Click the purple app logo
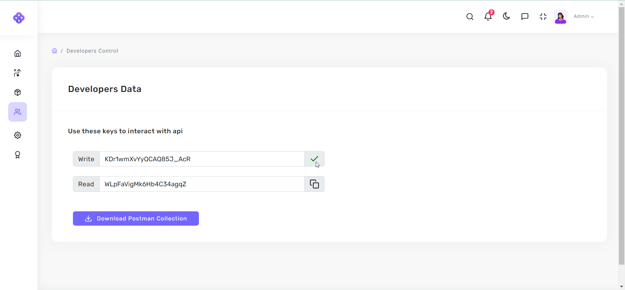 point(19,18)
